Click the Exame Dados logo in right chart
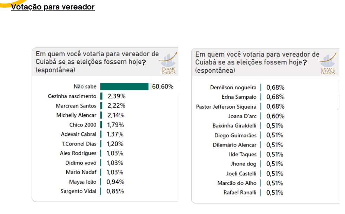This screenshot has height=214, width=345. pyautogui.click(x=327, y=64)
